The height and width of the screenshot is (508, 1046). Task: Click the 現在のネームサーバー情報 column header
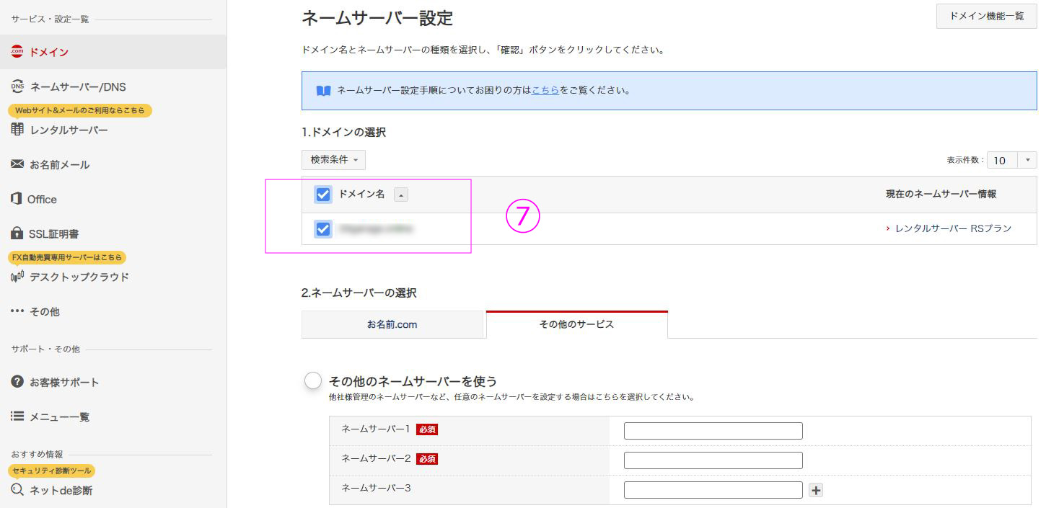(x=941, y=195)
